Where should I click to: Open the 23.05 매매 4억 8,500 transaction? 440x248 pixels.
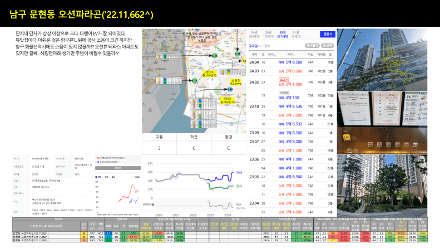(291, 177)
